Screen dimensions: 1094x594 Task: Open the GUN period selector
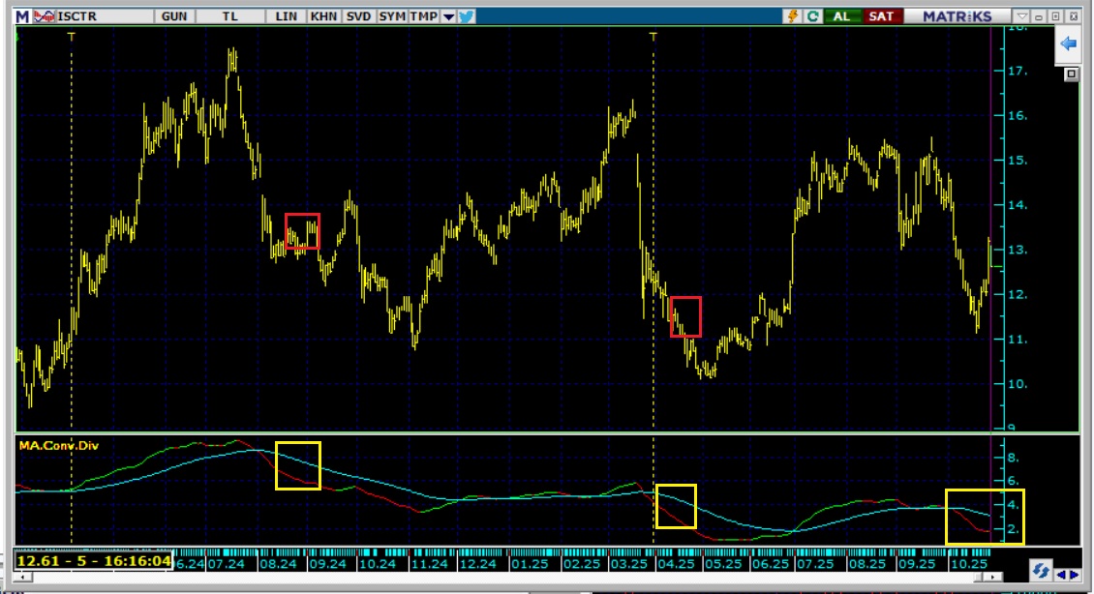pyautogui.click(x=175, y=16)
